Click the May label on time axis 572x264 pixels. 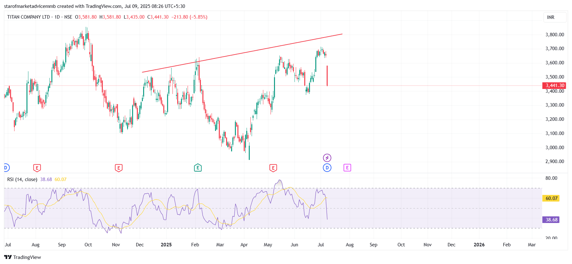[268, 245]
